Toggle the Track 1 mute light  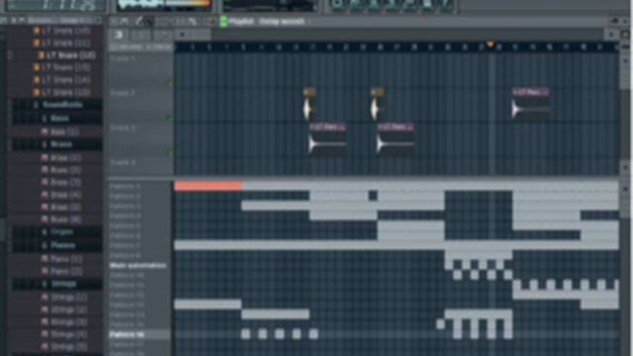pos(170,83)
